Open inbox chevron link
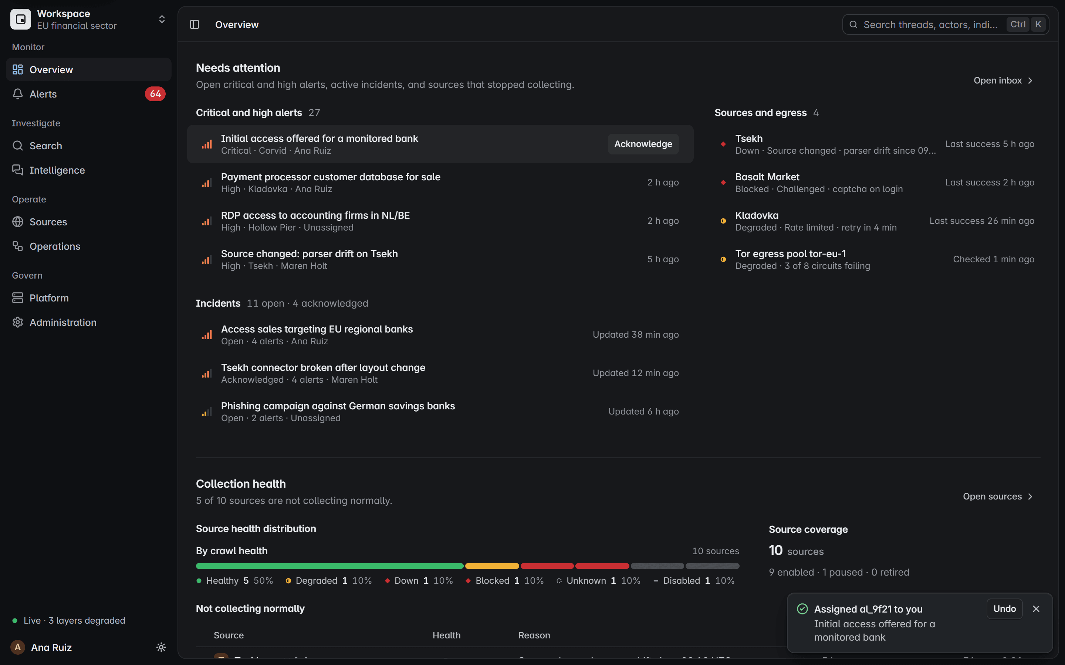The image size is (1065, 665). (1003, 81)
